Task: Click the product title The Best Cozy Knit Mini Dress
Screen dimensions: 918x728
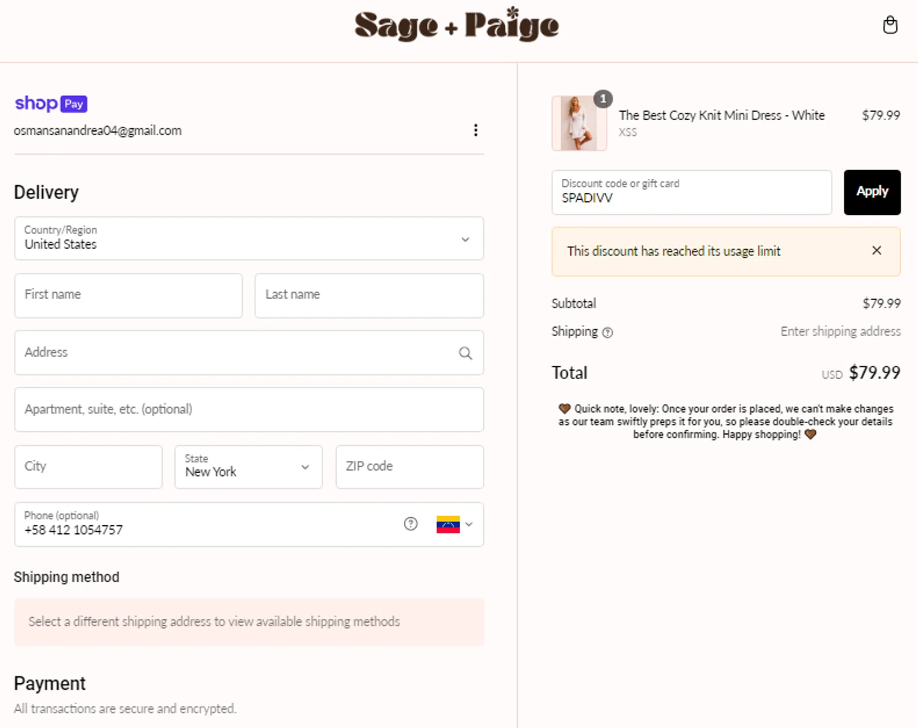Action: point(722,115)
